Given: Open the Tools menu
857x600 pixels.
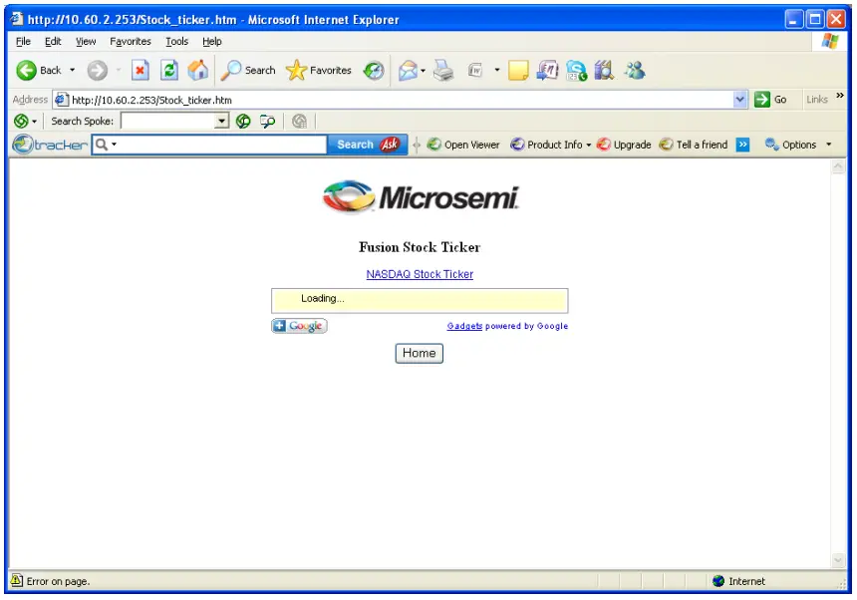Looking at the screenshot, I should tap(176, 42).
